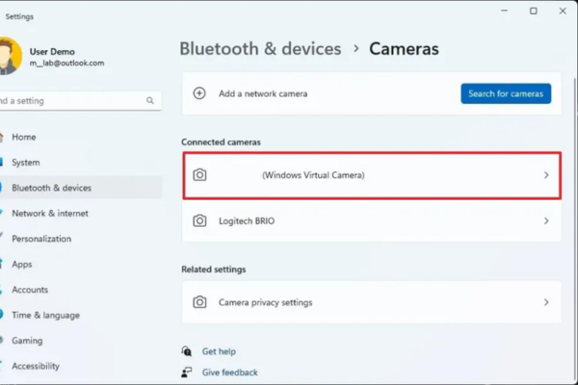Image resolution: width=578 pixels, height=385 pixels.
Task: Click the Give feedback person icon
Action: [187, 372]
